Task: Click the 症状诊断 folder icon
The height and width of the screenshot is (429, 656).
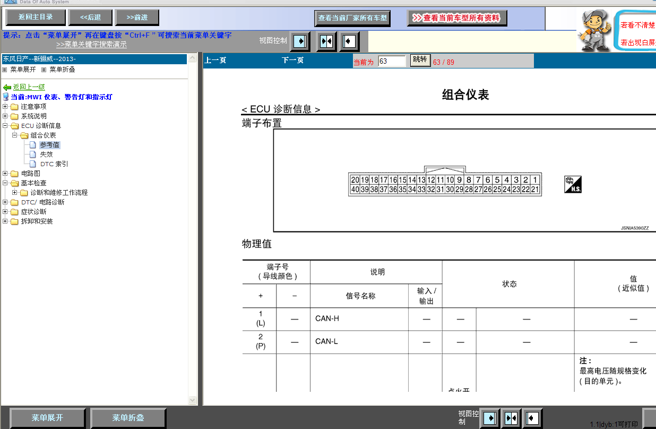Action: click(14, 212)
